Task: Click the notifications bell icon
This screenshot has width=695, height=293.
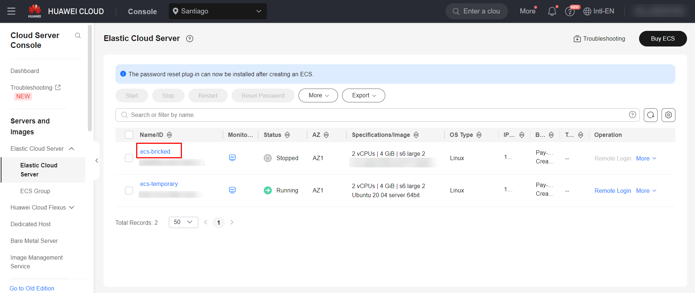Action: click(x=552, y=12)
